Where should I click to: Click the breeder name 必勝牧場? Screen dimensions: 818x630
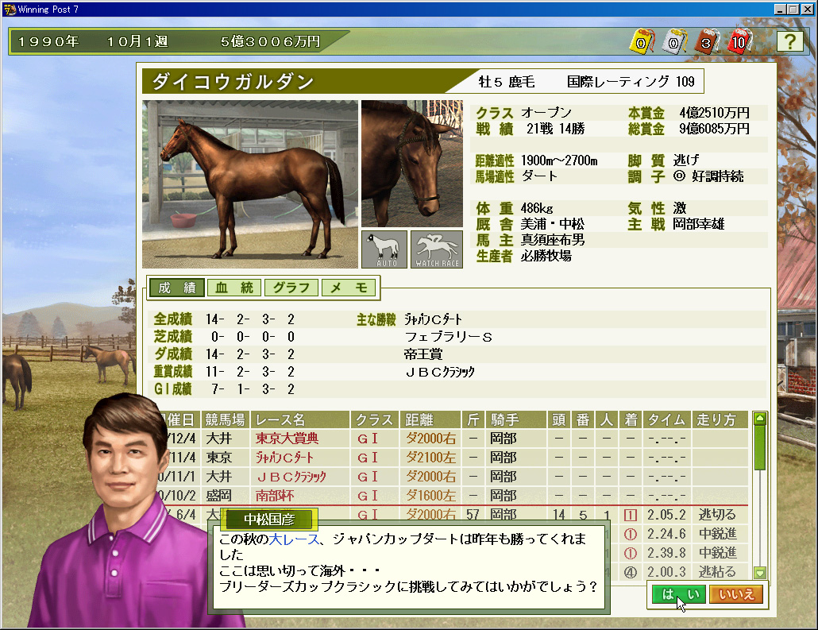click(546, 256)
